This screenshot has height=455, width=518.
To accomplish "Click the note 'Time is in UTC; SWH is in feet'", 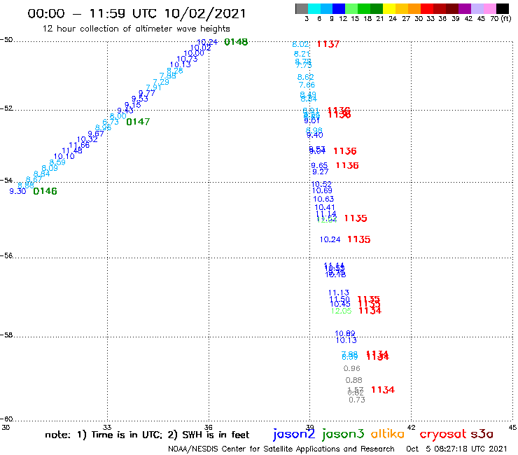I will 147,435.
